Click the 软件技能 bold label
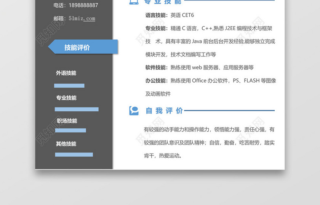The image size is (320, 205). coord(156,67)
